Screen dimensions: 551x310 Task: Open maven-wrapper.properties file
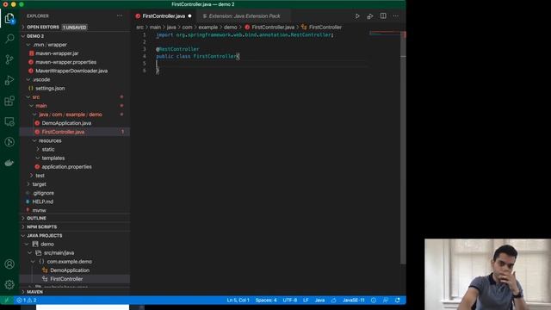[66, 62]
